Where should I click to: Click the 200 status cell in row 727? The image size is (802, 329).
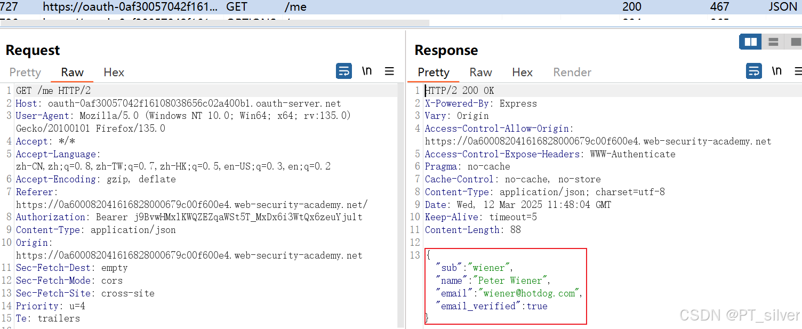click(632, 7)
